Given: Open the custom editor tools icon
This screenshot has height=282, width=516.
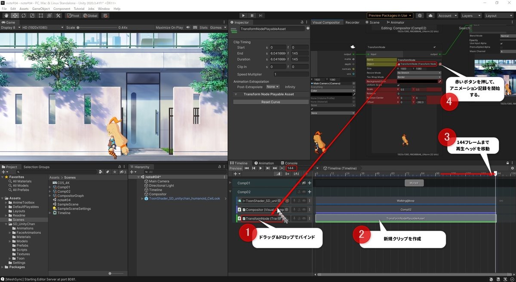Looking at the screenshot, I should (58, 15).
